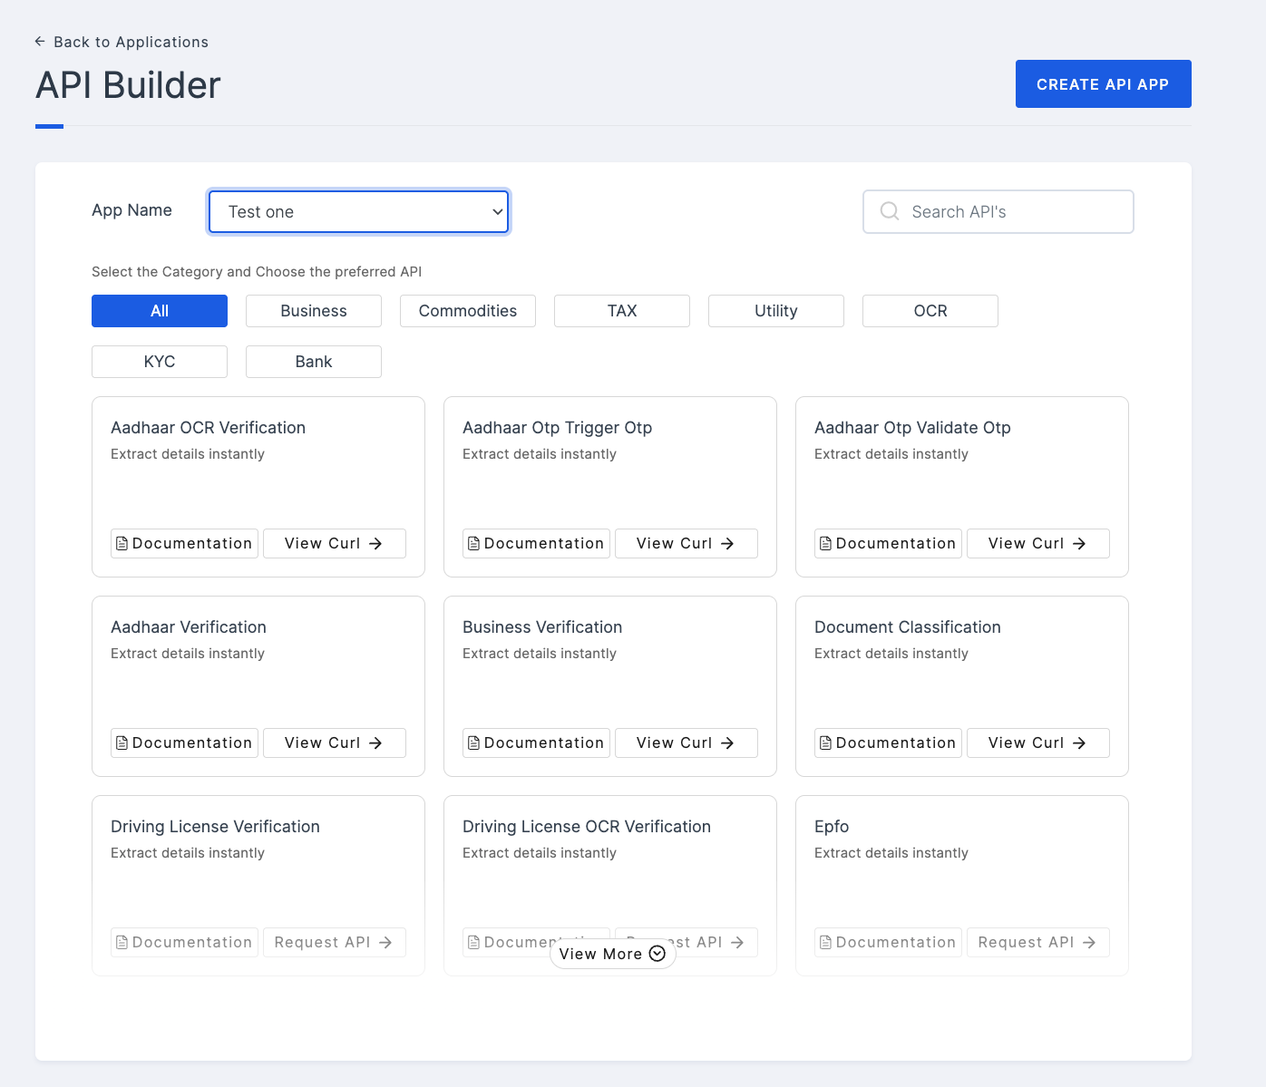Click arrow icon on Document Classification View Curl
The height and width of the screenshot is (1087, 1266).
1079,743
